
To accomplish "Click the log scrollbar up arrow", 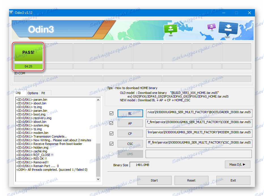I will (x=98, y=100).
